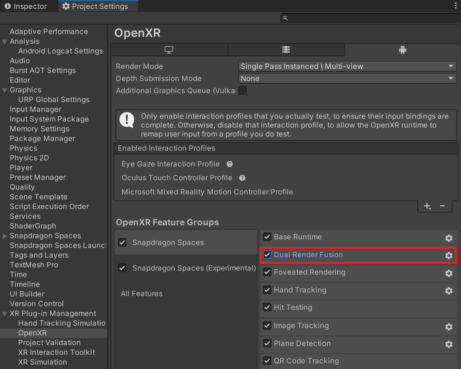Open the Render Mode dropdown
The width and height of the screenshot is (461, 369).
[347, 66]
